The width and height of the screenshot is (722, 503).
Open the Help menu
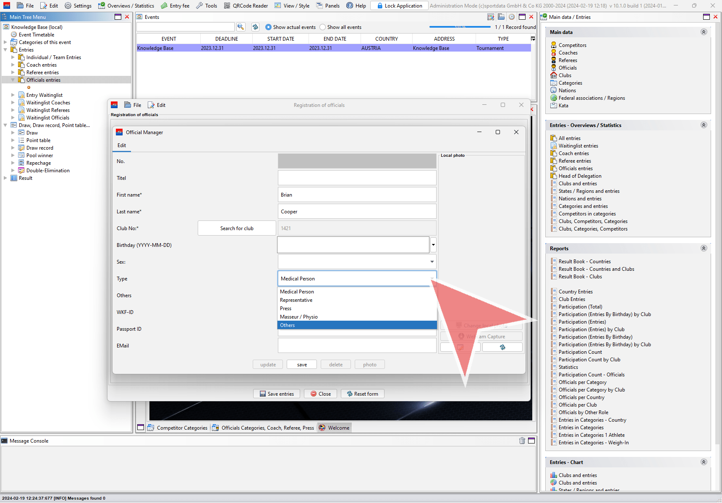point(356,5)
